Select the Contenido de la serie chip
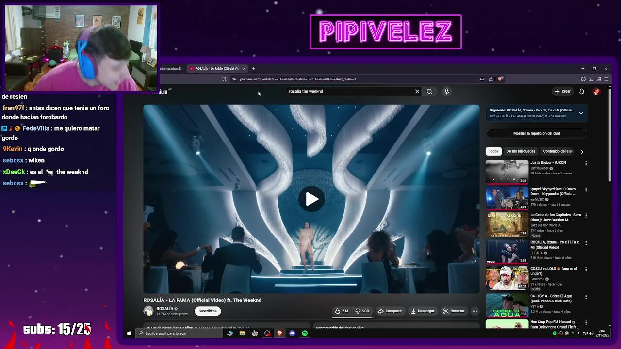The image size is (621, 349). 558,151
